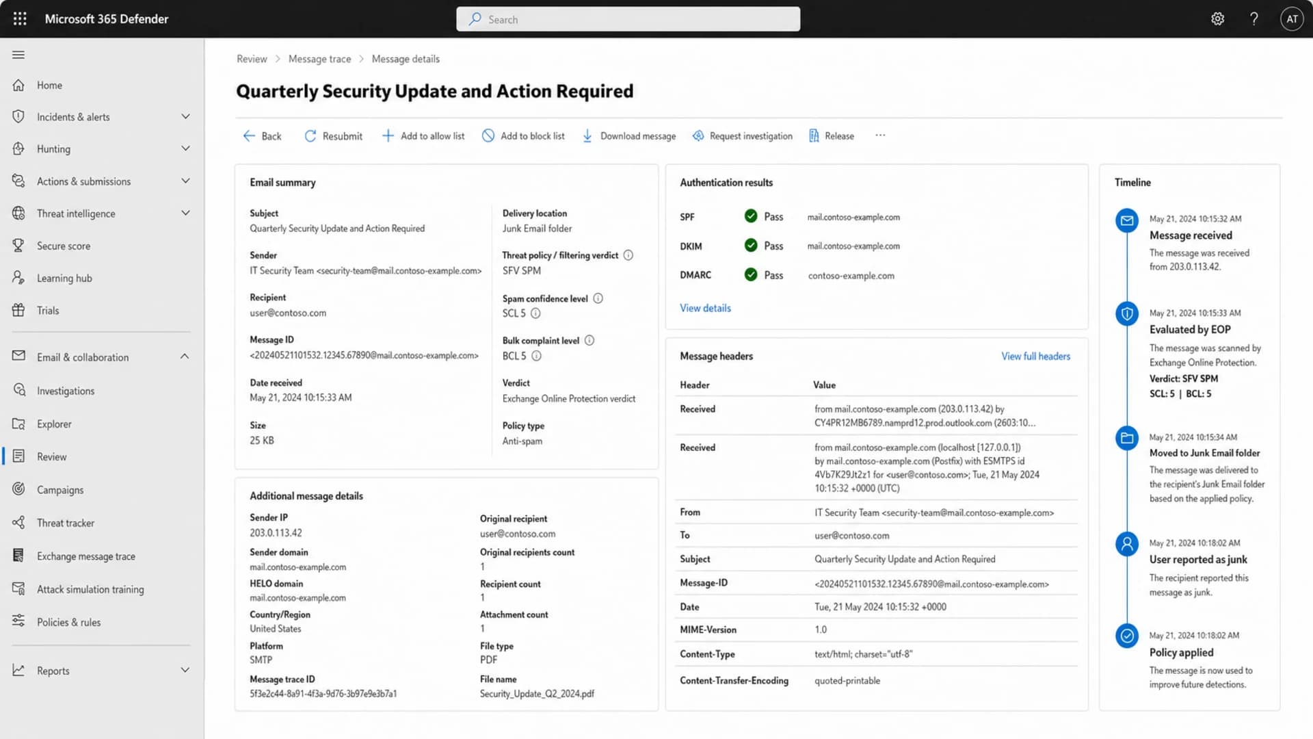Screen dimensions: 1313x739
Task: Click info icon beside Threat policy verdict
Action: click(628, 255)
